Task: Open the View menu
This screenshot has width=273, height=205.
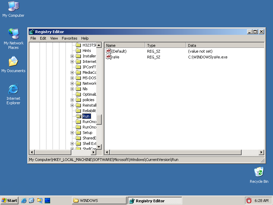Action: coord(54,38)
